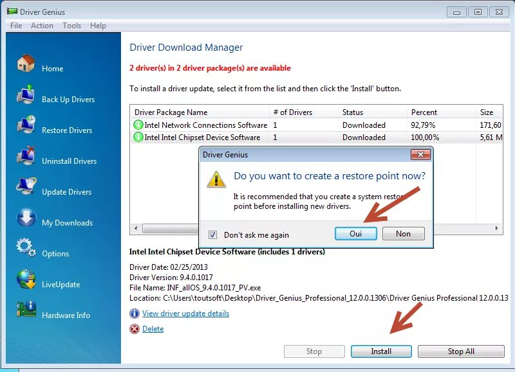Viewport: 515px width, 372px height.
Task: Click the Stop All button
Action: pyautogui.click(x=461, y=351)
